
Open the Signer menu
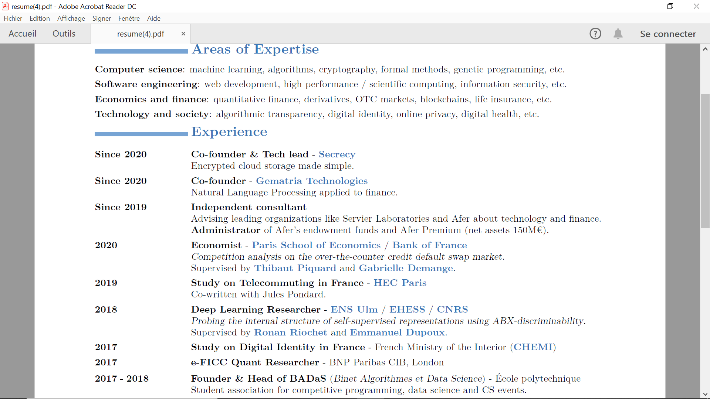click(102, 18)
